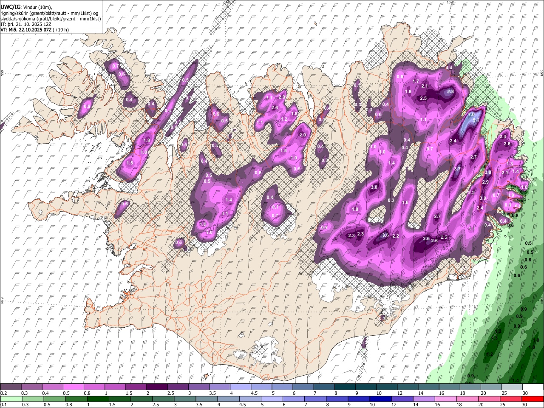Click the 'UWC/IG: Vindur (10m),' title line

[26, 7]
